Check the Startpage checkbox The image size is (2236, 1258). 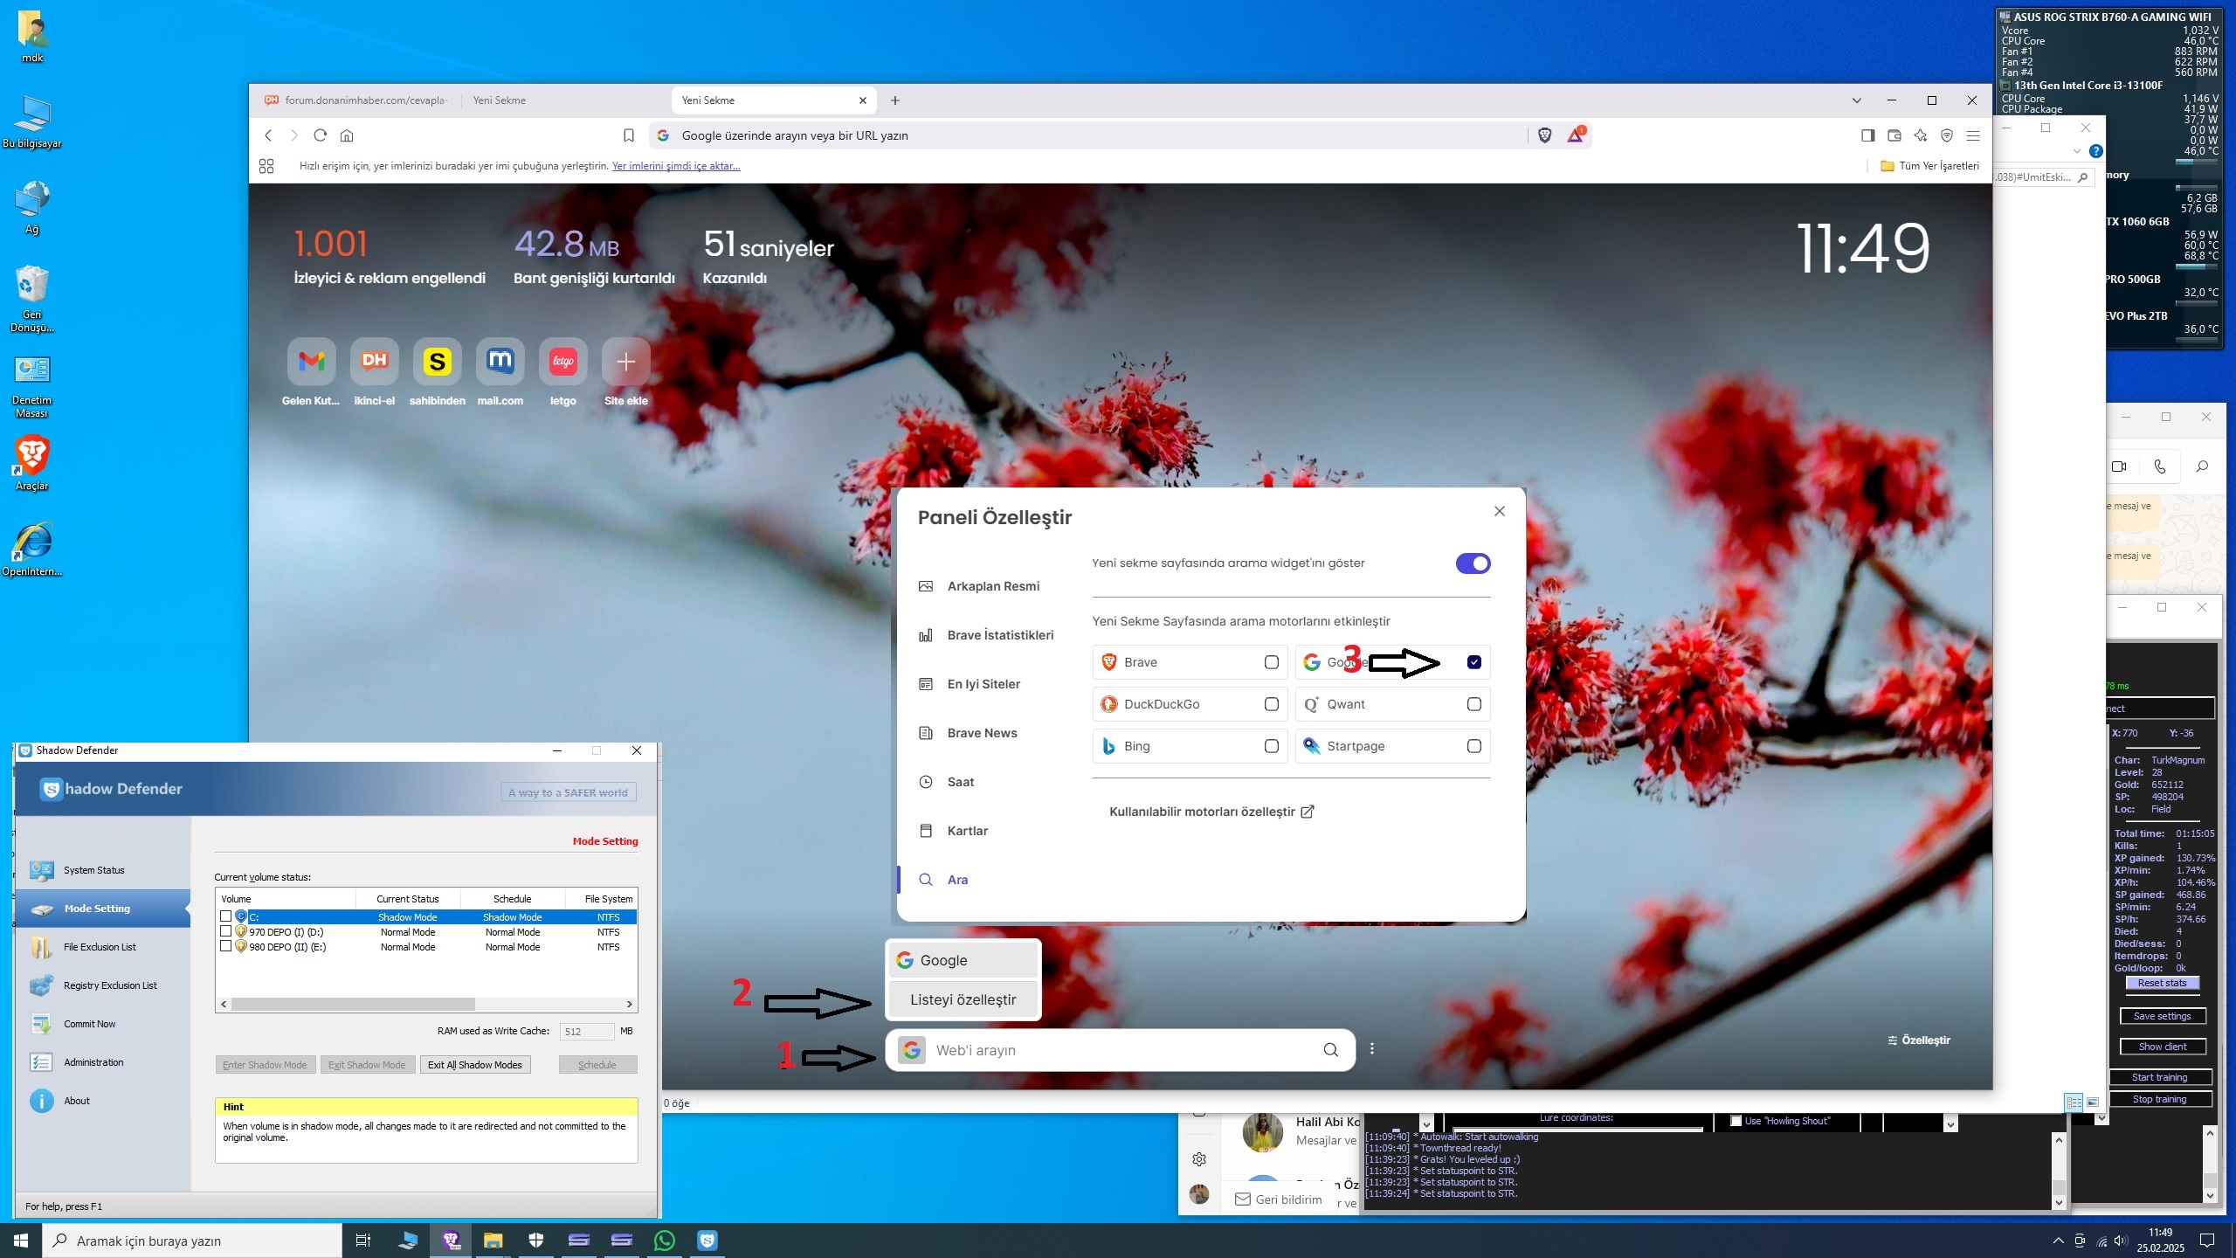[x=1474, y=746]
